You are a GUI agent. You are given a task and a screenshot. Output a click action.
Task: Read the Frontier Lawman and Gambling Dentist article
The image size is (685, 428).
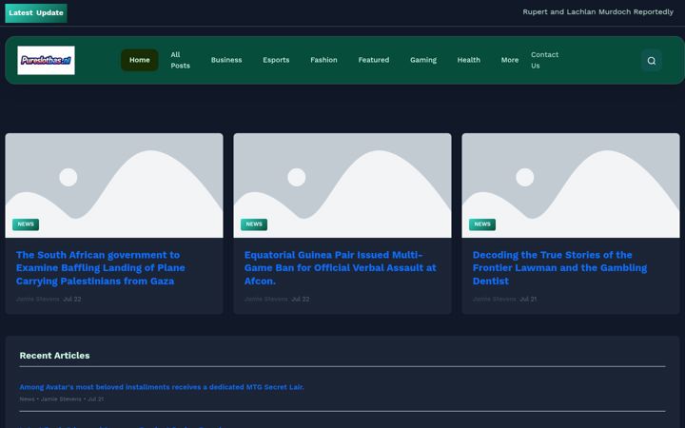pos(559,267)
